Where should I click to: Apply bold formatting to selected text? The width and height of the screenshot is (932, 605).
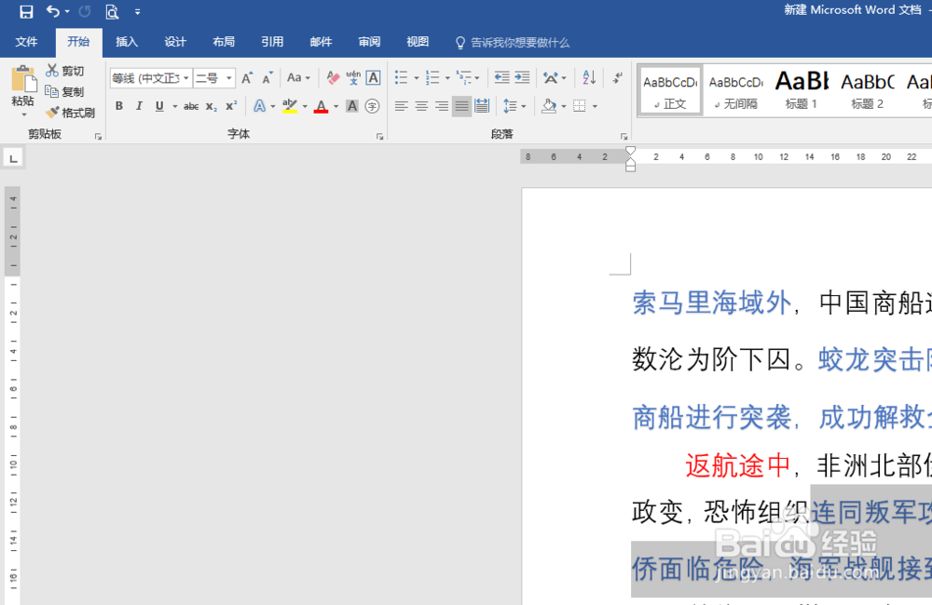[118, 105]
